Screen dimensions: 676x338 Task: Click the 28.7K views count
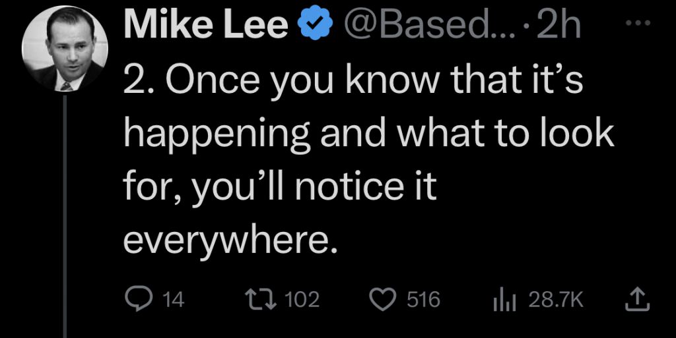pos(555,300)
